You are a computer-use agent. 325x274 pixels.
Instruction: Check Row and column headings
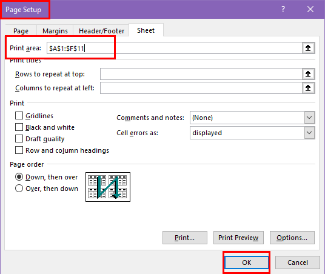[19, 150]
